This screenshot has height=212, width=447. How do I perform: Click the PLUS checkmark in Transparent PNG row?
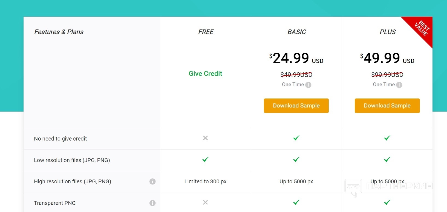coord(387,202)
